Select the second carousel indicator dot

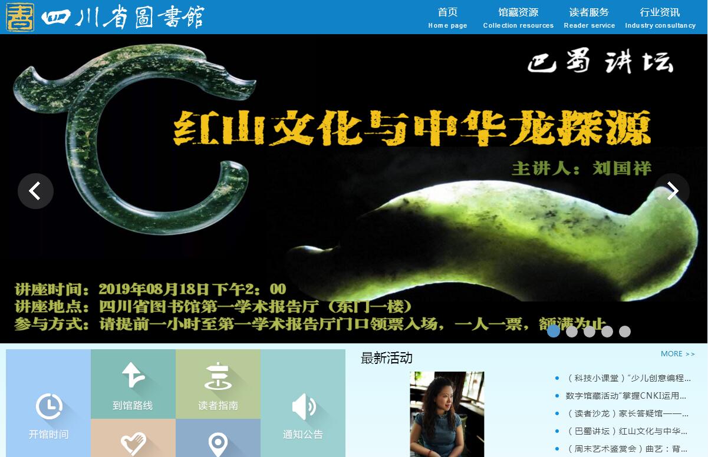(x=571, y=332)
